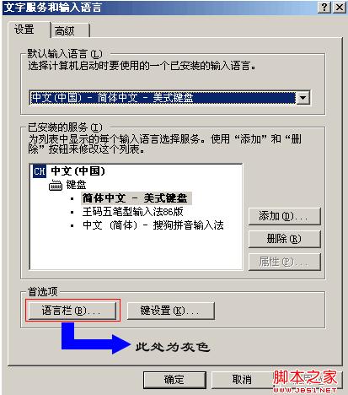Select the 键盘 tree node
Image resolution: width=348 pixels, height=395 pixels.
pyautogui.click(x=76, y=185)
